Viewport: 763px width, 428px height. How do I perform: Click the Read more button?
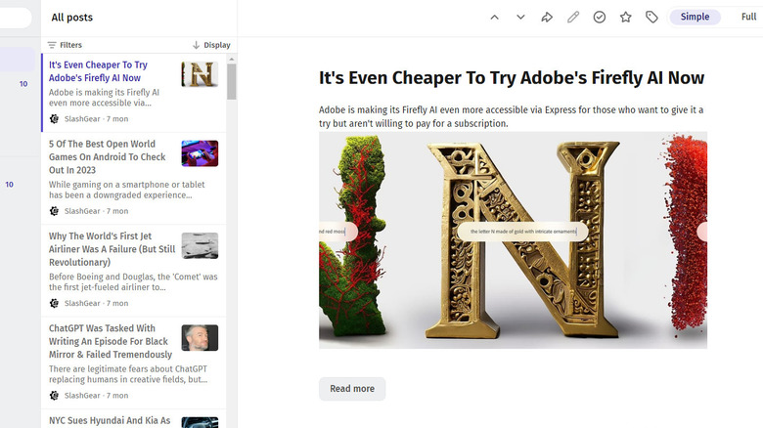(x=352, y=389)
